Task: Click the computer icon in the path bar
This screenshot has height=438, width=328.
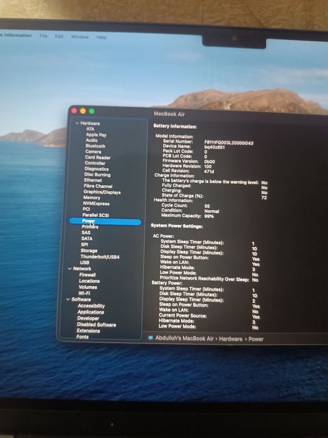Action: click(x=151, y=338)
